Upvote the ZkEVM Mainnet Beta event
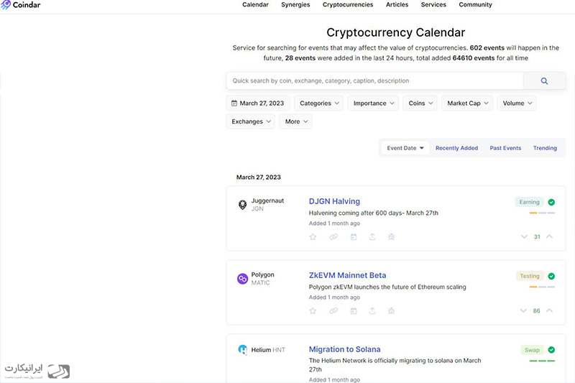 tap(549, 311)
